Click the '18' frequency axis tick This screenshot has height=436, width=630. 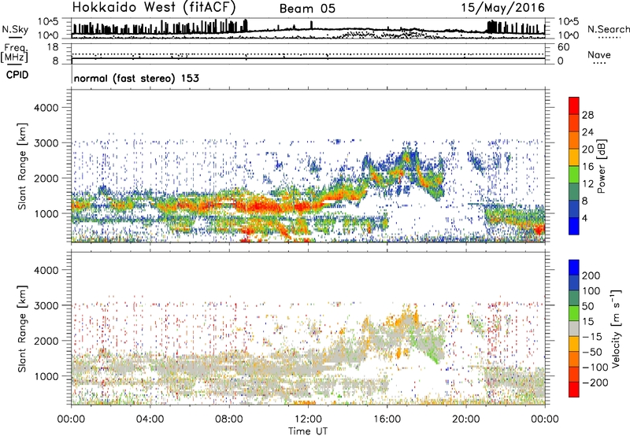point(52,47)
